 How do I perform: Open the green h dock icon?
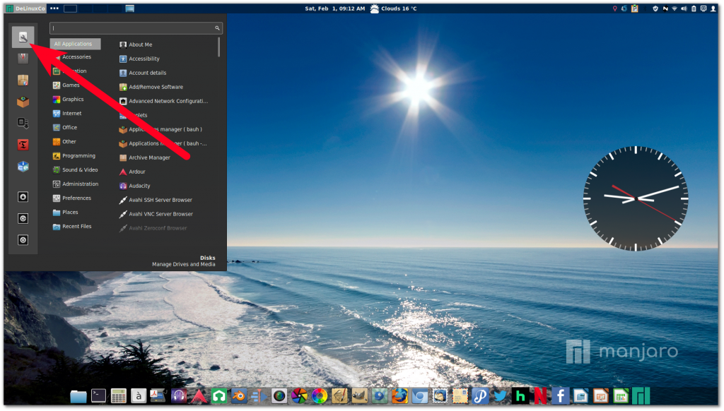[x=520, y=395]
